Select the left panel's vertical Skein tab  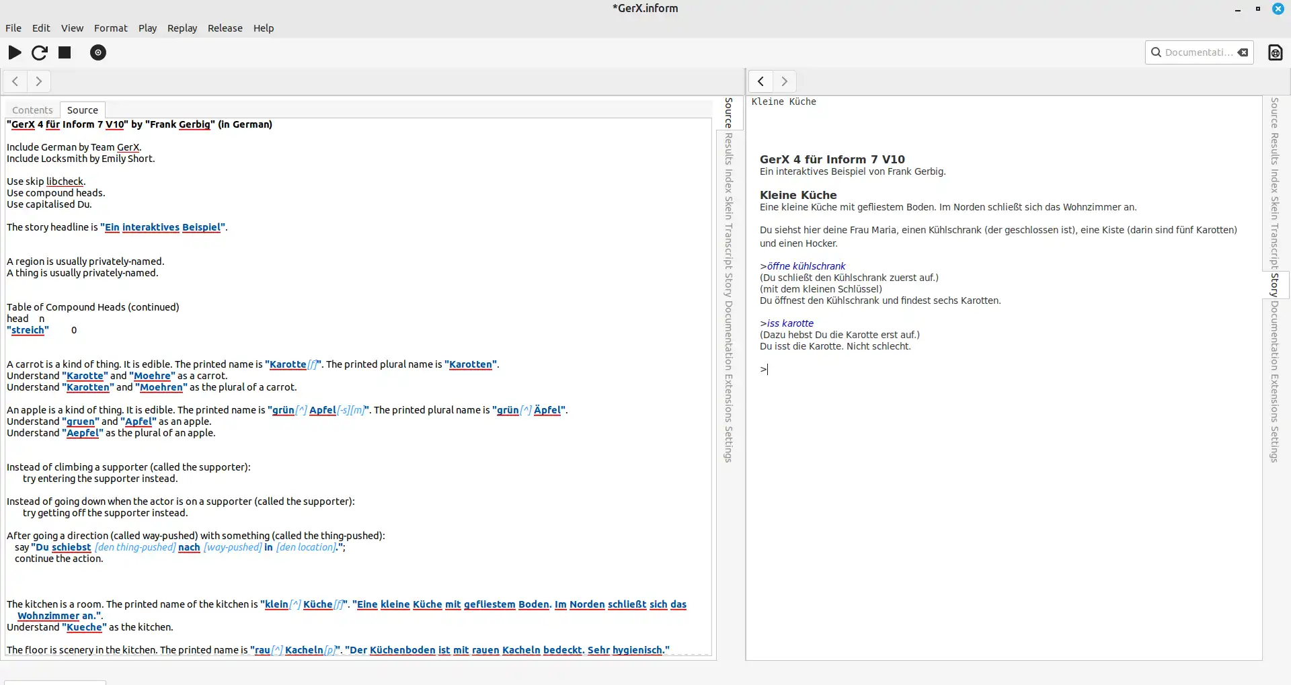[729, 208]
